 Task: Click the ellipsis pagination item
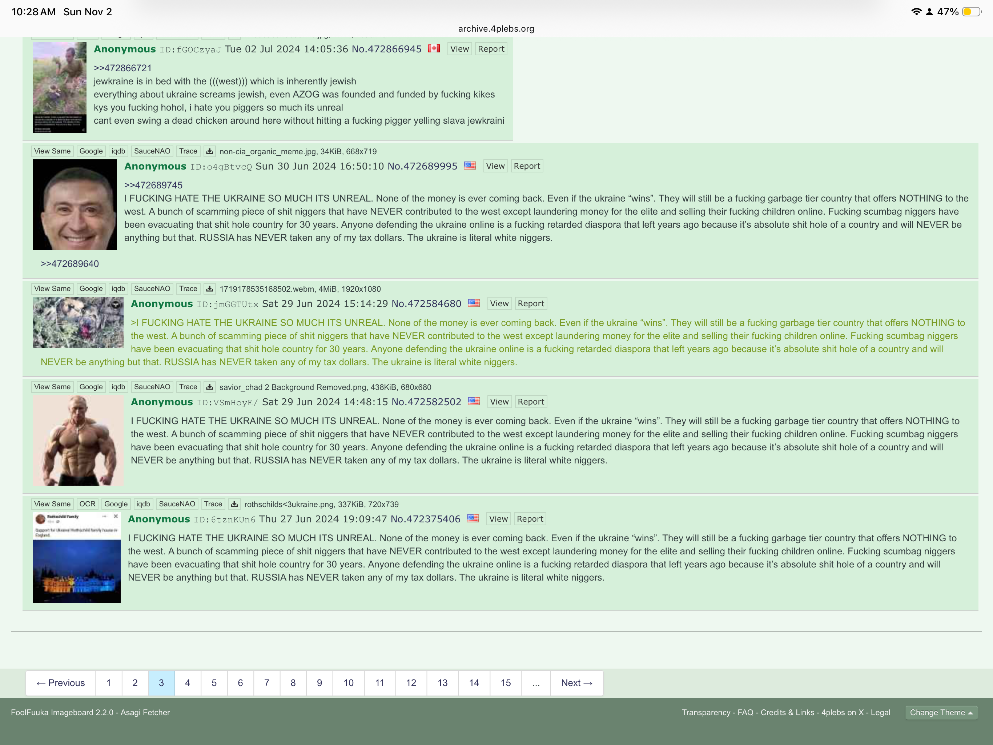(x=535, y=683)
